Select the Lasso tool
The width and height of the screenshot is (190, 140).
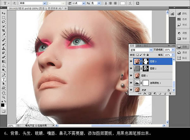tap(3, 22)
